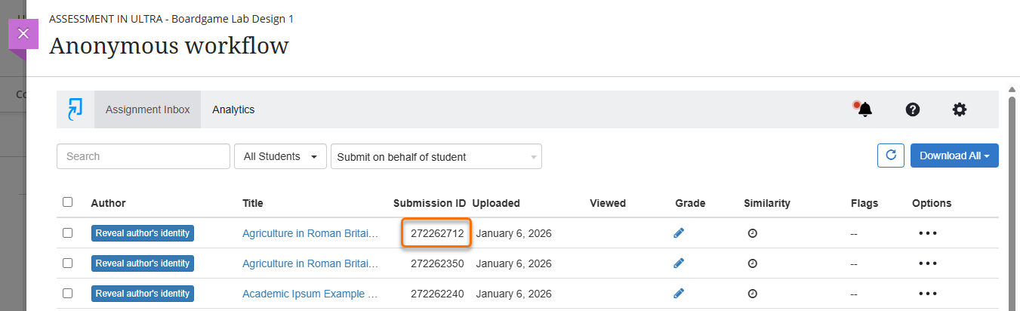Open the help question mark icon
The image size is (1020, 311).
pyautogui.click(x=912, y=109)
